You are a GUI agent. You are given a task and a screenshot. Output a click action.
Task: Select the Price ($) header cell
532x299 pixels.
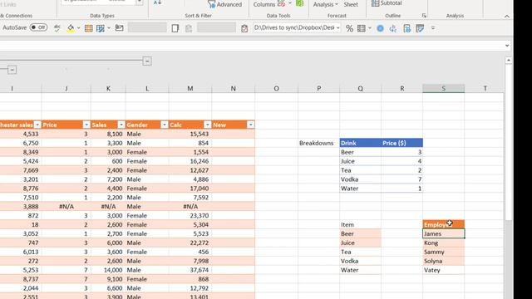click(x=401, y=143)
